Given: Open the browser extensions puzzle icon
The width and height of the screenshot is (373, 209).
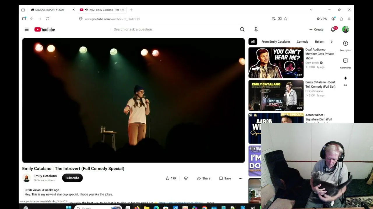Looking at the screenshot, I should pos(341,19).
